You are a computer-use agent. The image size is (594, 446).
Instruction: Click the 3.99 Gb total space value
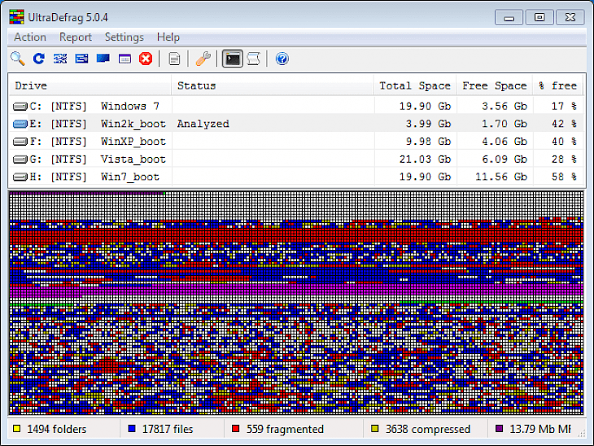tap(429, 124)
